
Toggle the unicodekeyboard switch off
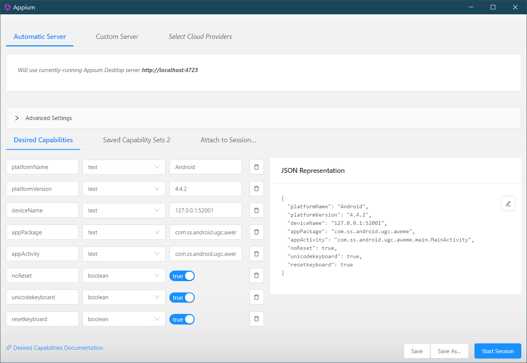(182, 298)
